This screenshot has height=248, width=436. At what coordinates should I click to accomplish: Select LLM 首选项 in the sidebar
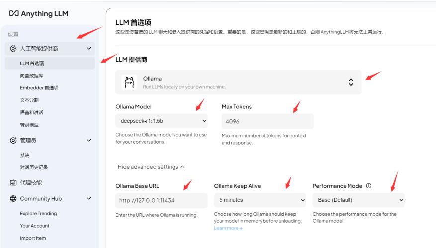pos(50,64)
